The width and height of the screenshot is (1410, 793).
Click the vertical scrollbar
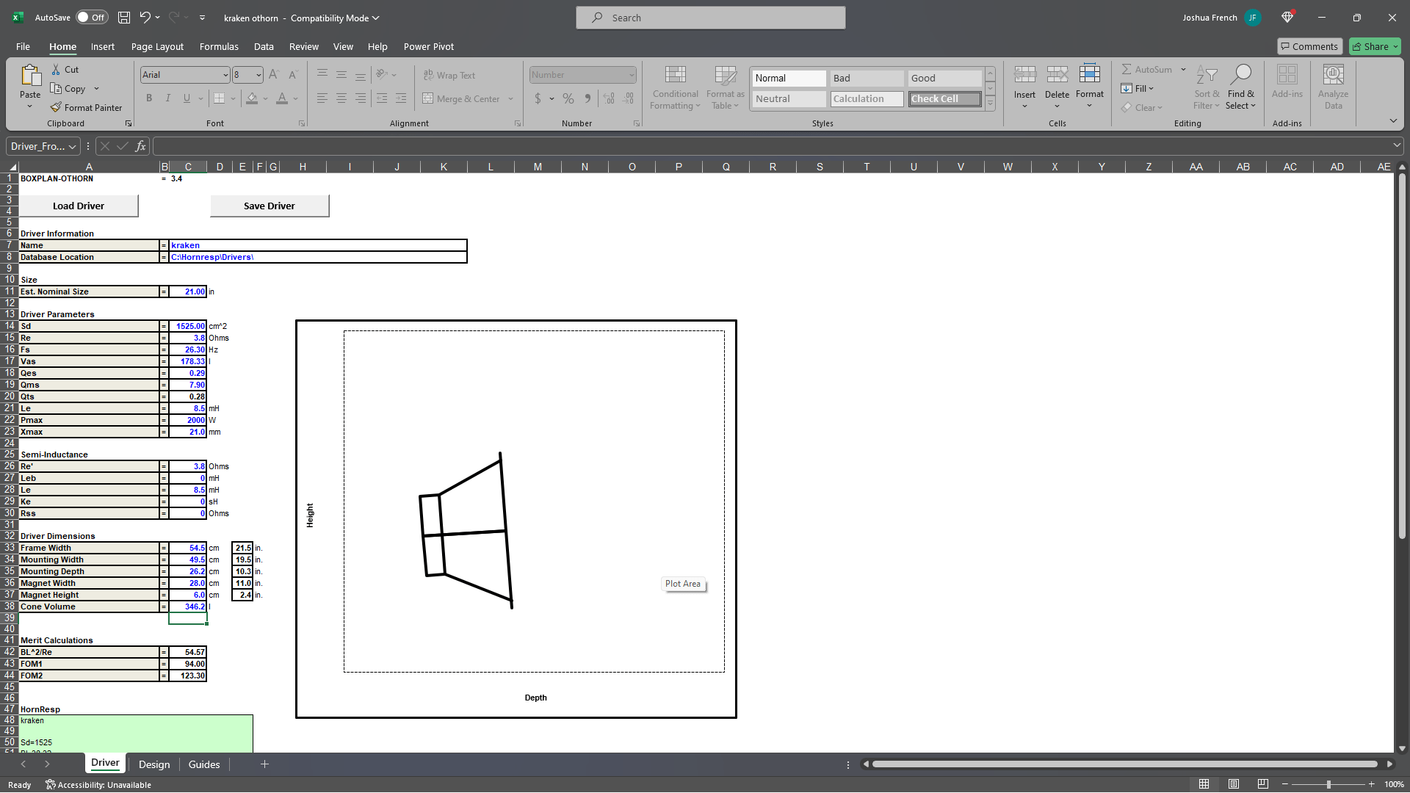[1402, 358]
